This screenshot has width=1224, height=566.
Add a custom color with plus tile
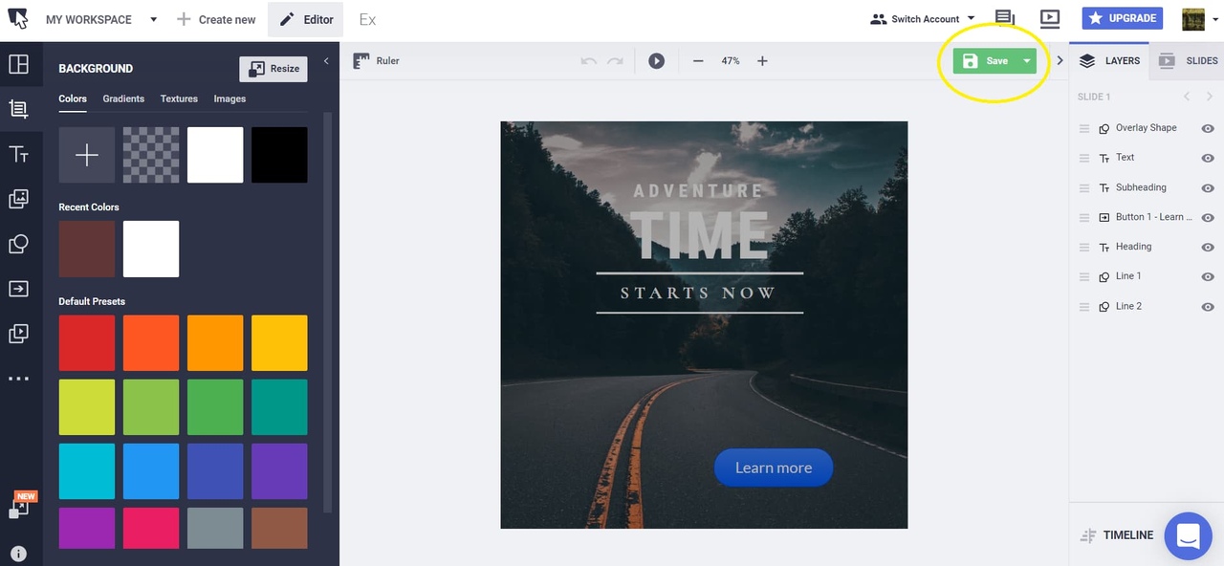point(87,155)
